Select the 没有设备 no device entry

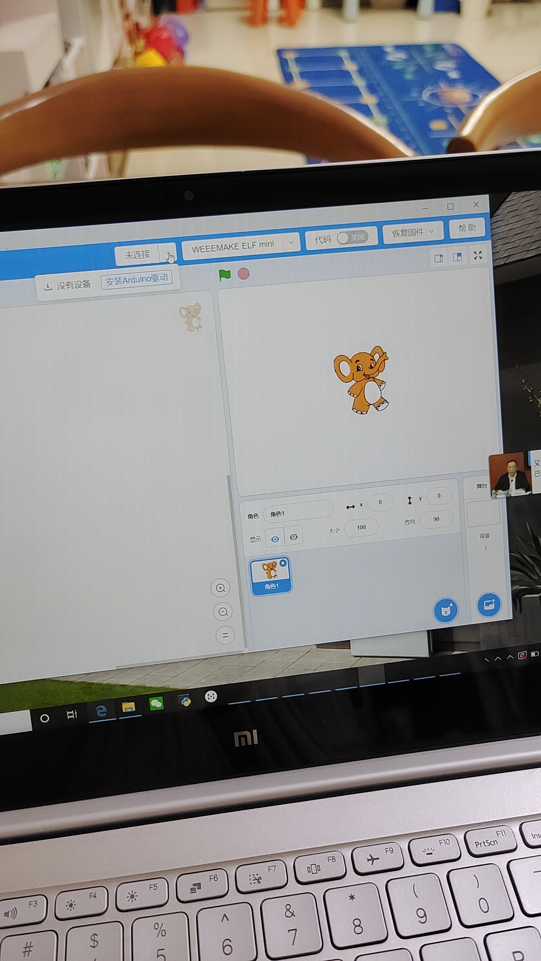(x=68, y=285)
